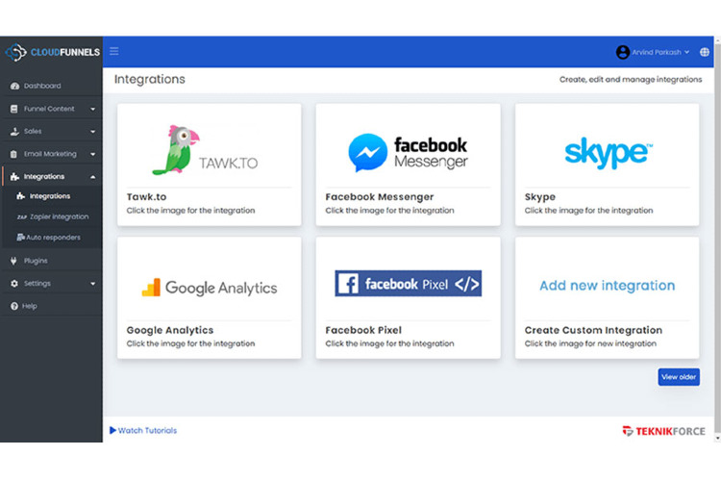This screenshot has height=481, width=721.
Task: Click the Funnel Content page icon
Action: tap(14, 109)
